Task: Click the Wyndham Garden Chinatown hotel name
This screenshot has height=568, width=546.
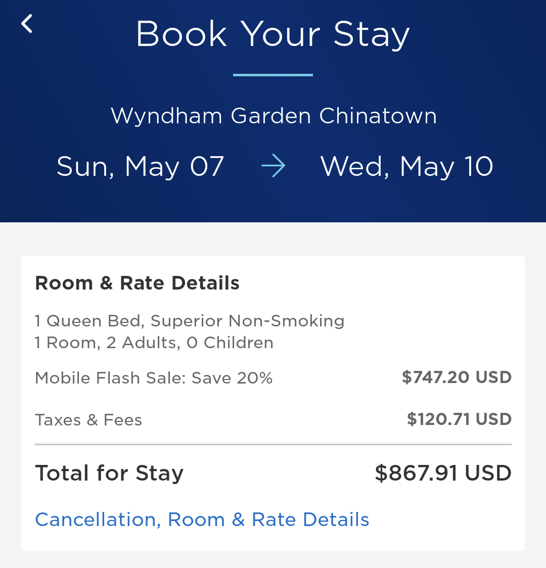Action: [273, 116]
